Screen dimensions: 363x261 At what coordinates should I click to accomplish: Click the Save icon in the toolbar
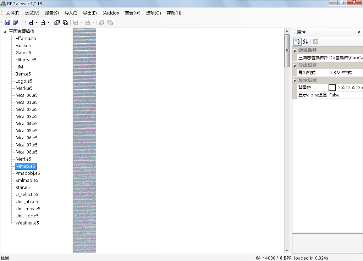point(7,22)
